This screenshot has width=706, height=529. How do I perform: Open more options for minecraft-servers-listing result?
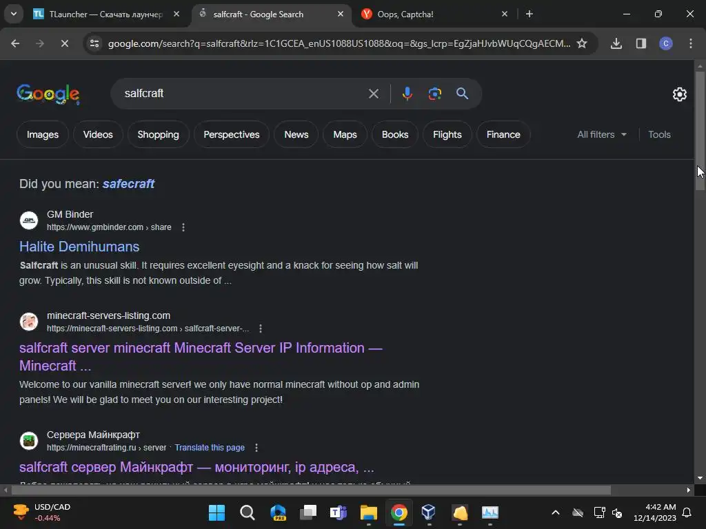click(260, 329)
